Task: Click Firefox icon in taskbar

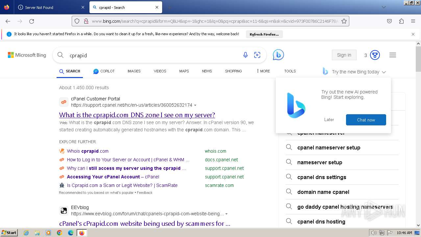Action: (82, 233)
